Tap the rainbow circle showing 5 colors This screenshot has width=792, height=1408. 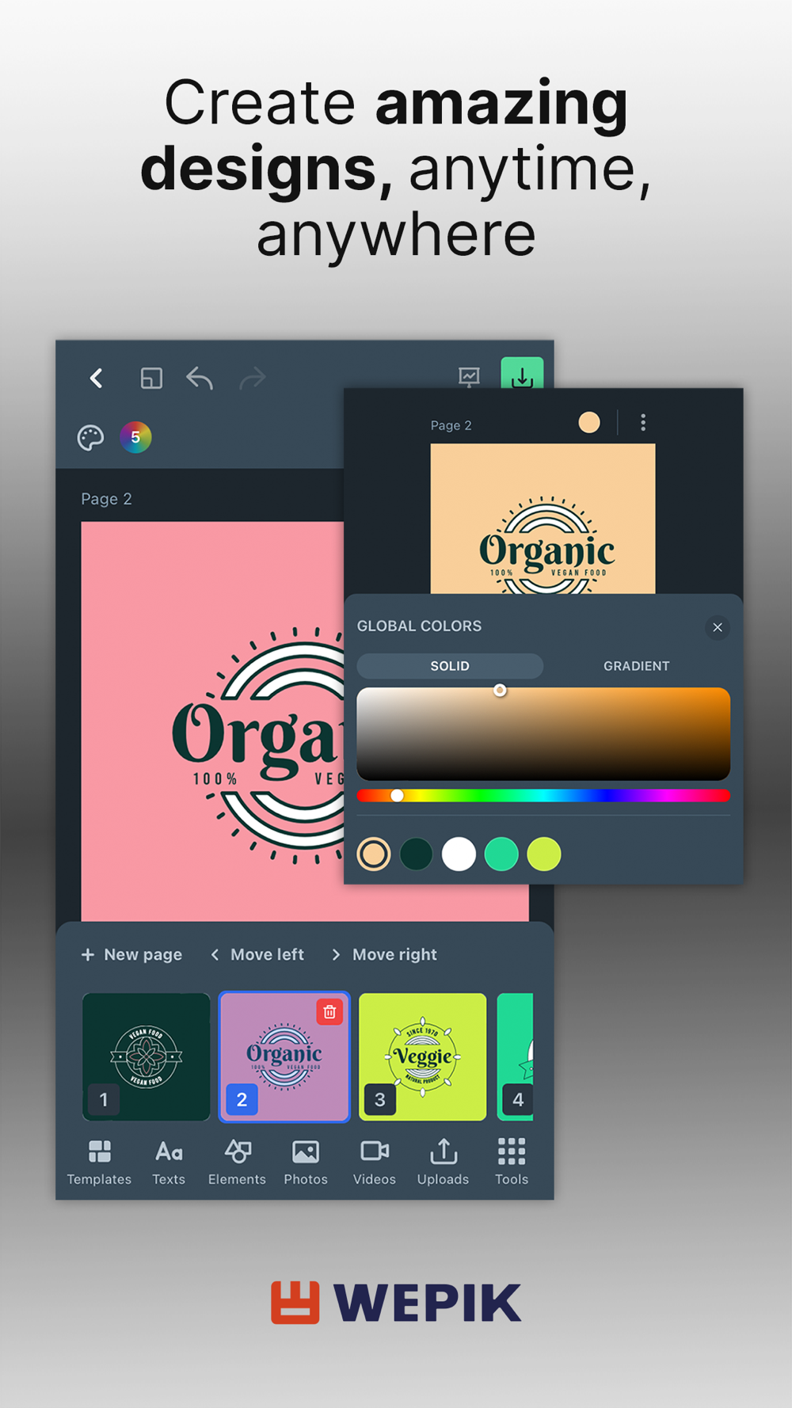click(x=135, y=437)
